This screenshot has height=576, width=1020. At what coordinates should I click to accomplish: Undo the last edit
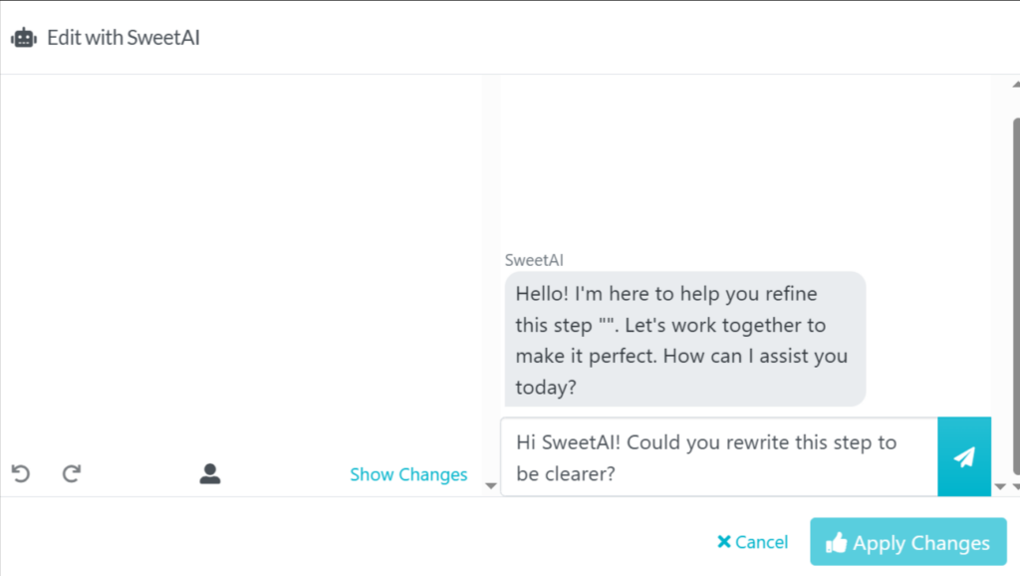pyautogui.click(x=21, y=474)
